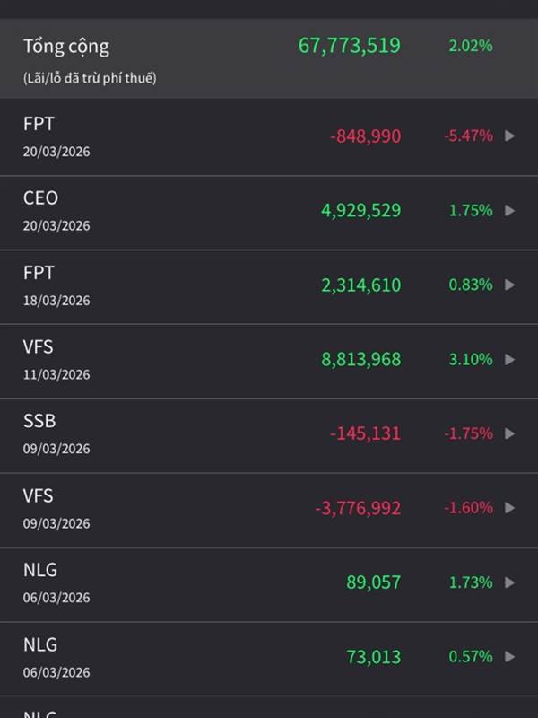Click VFS profit amount 8,813,968
Viewport: 538px width, 718px height.
tap(360, 360)
